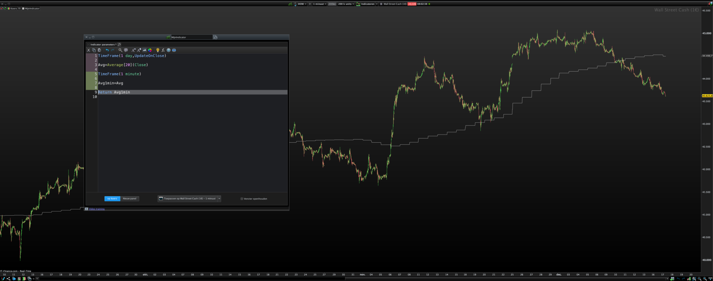Image resolution: width=713 pixels, height=281 pixels.
Task: Decrease editor font size
Action: pos(133,50)
